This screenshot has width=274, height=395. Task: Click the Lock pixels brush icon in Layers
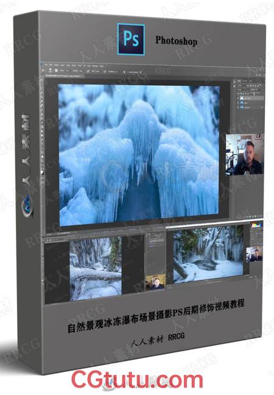pos(244,94)
